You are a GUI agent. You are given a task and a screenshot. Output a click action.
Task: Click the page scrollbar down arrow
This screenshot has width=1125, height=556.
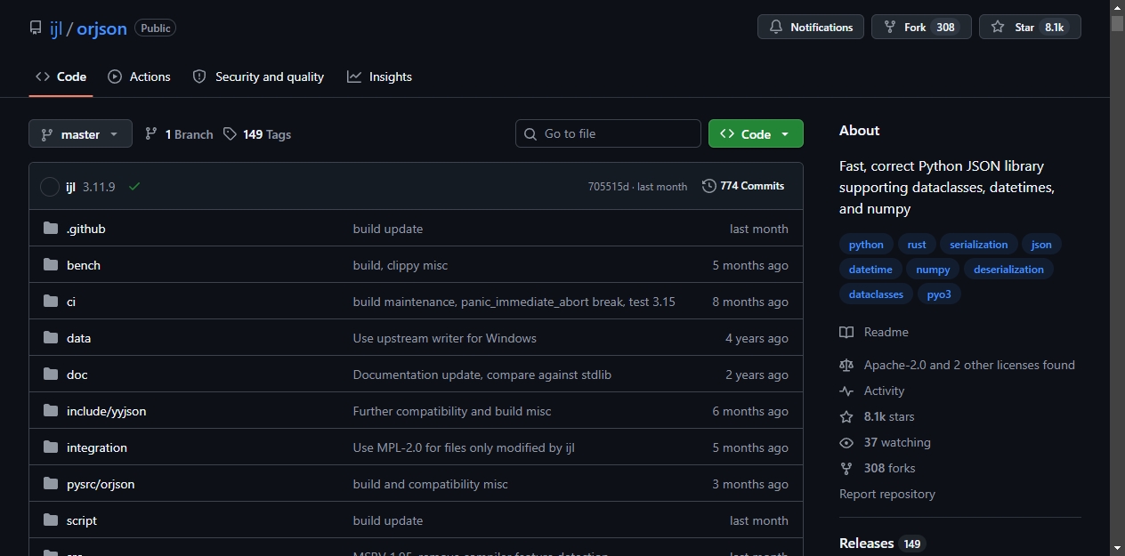point(1117,548)
